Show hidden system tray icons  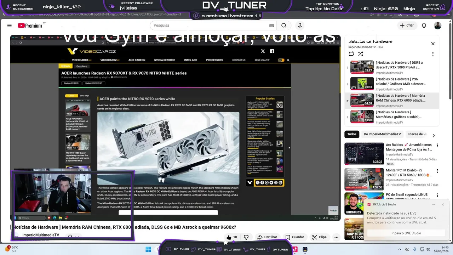click(400, 249)
